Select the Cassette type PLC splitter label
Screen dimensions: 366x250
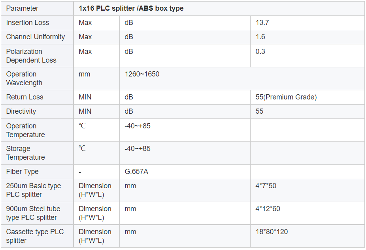point(35,236)
